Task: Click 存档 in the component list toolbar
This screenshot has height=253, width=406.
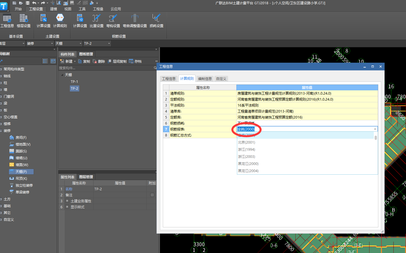Action: click(x=135, y=61)
